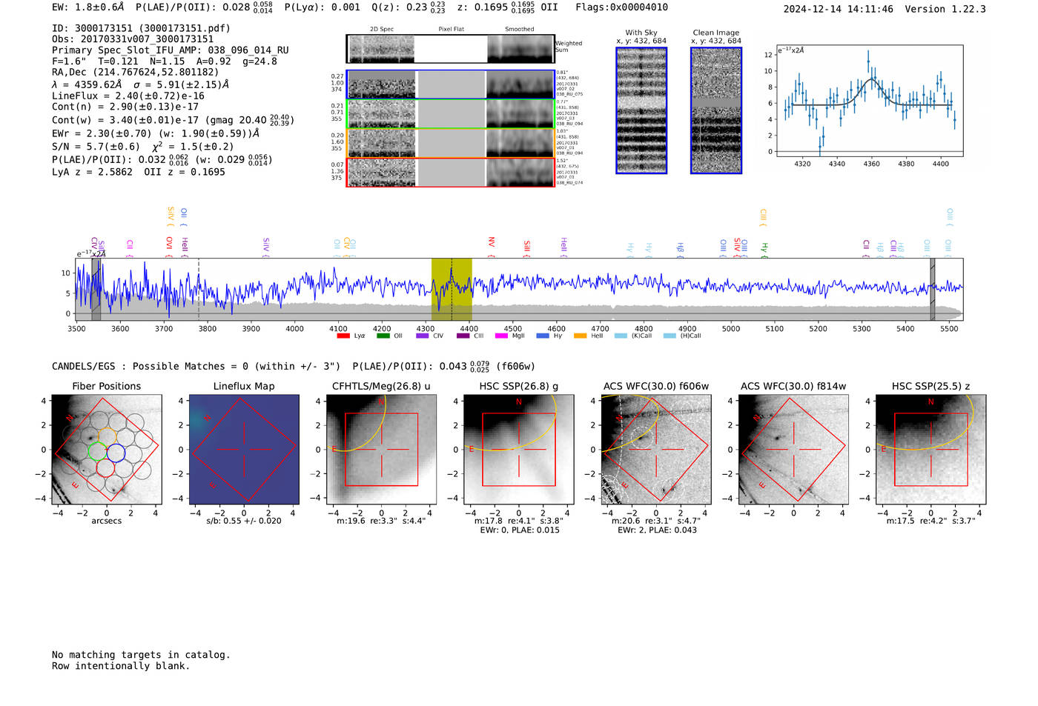This screenshot has width=1038, height=706.
Task: Click the 'EWr: 0, PLAE: 0.015' caption
Action: [520, 530]
